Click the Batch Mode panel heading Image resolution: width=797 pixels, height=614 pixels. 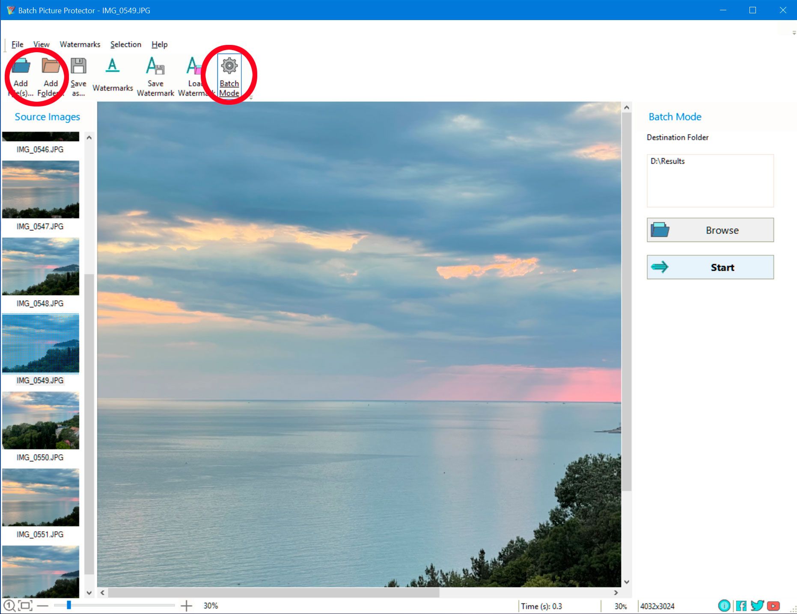675,117
